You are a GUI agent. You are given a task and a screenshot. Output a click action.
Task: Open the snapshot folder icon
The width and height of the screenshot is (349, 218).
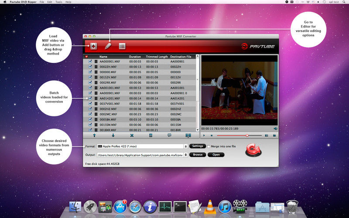pyautogui.click(x=274, y=135)
